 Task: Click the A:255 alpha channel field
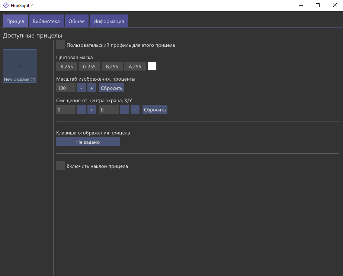coord(135,66)
